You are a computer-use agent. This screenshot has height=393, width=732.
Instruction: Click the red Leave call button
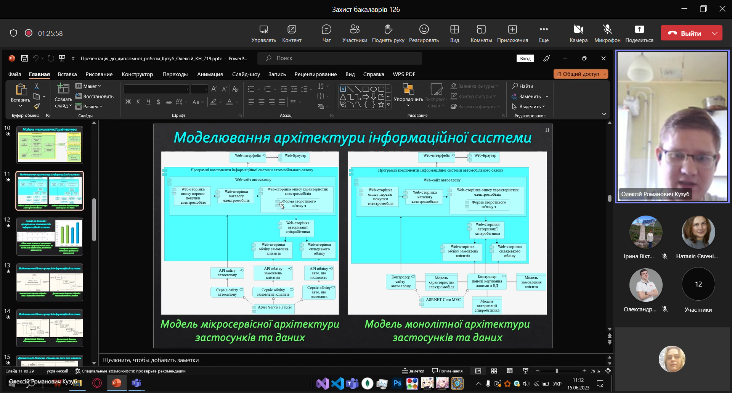point(684,33)
